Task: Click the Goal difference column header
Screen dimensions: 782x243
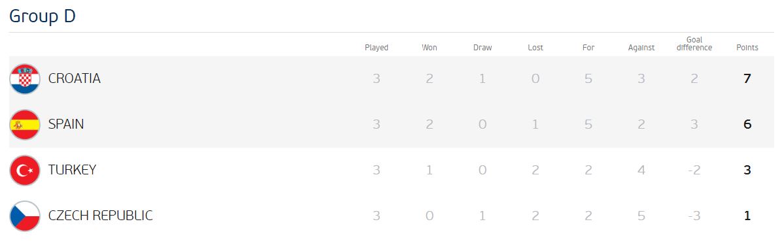Action: (694, 44)
